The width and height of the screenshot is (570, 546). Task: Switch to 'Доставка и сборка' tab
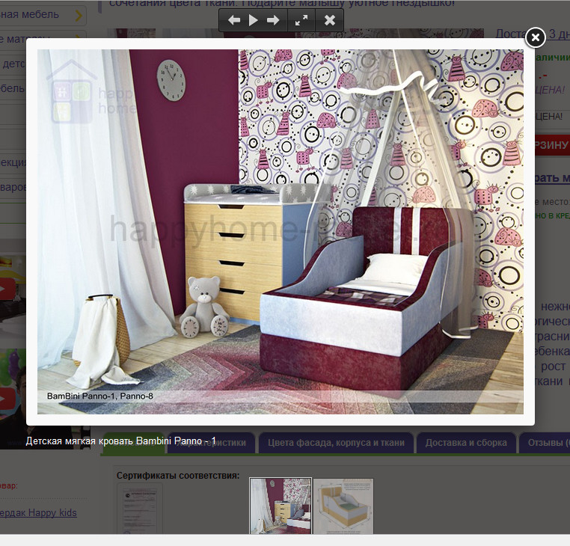467,442
